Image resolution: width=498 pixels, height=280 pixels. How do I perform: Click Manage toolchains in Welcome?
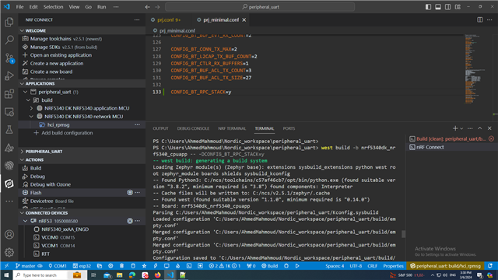[x=51, y=39]
